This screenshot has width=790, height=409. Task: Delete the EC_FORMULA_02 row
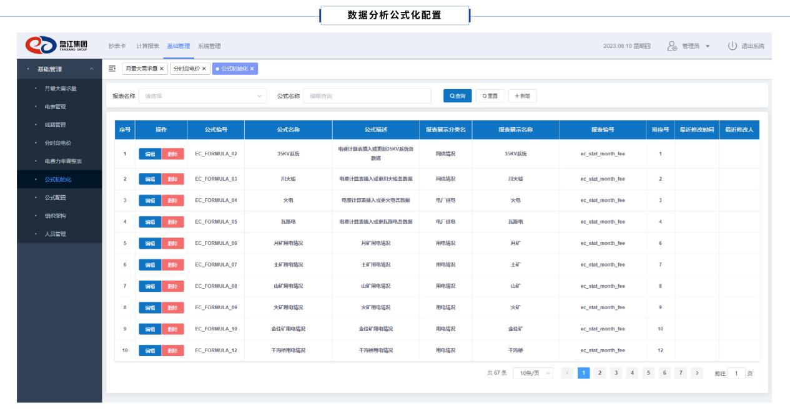tap(173, 154)
